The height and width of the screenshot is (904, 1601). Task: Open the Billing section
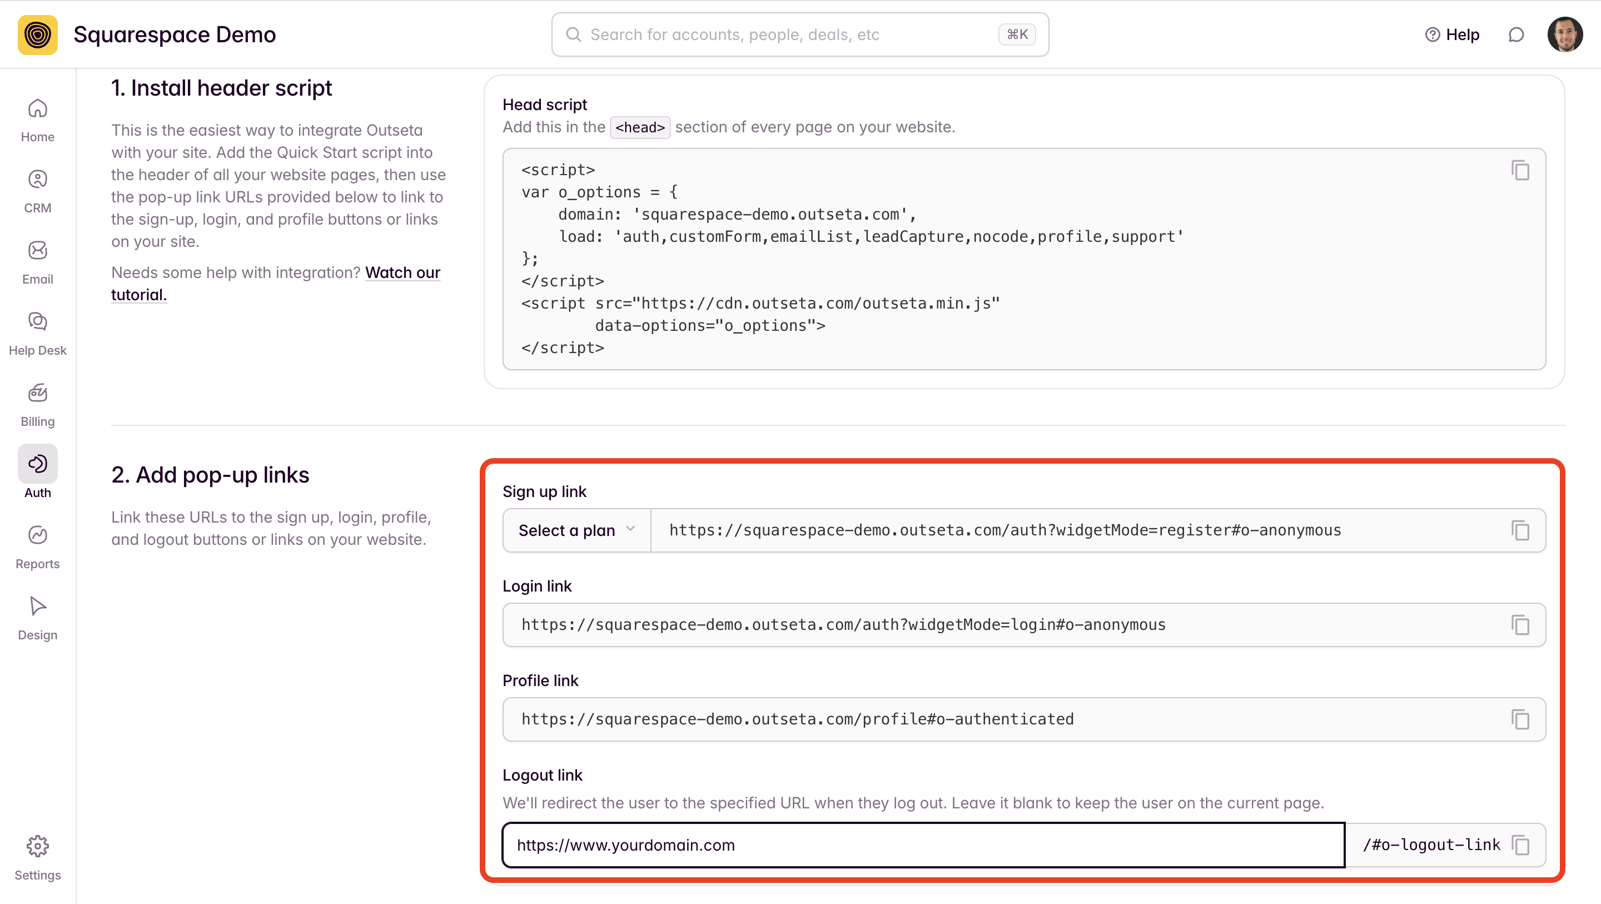pyautogui.click(x=37, y=405)
